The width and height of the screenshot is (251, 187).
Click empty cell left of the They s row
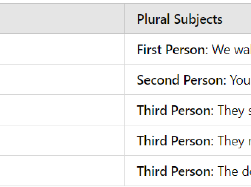click(62, 110)
